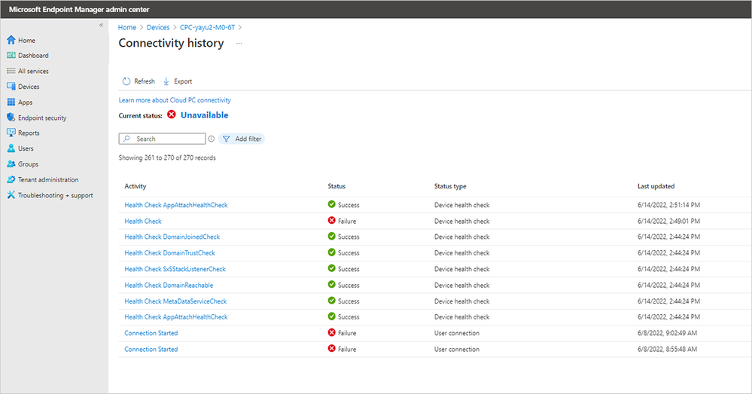Click the Export button label

[x=183, y=81]
